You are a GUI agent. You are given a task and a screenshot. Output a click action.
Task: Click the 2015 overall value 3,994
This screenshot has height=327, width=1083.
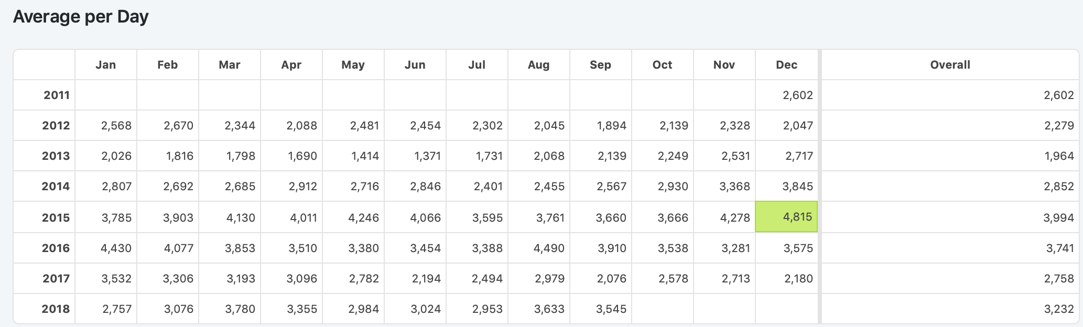point(1058,217)
